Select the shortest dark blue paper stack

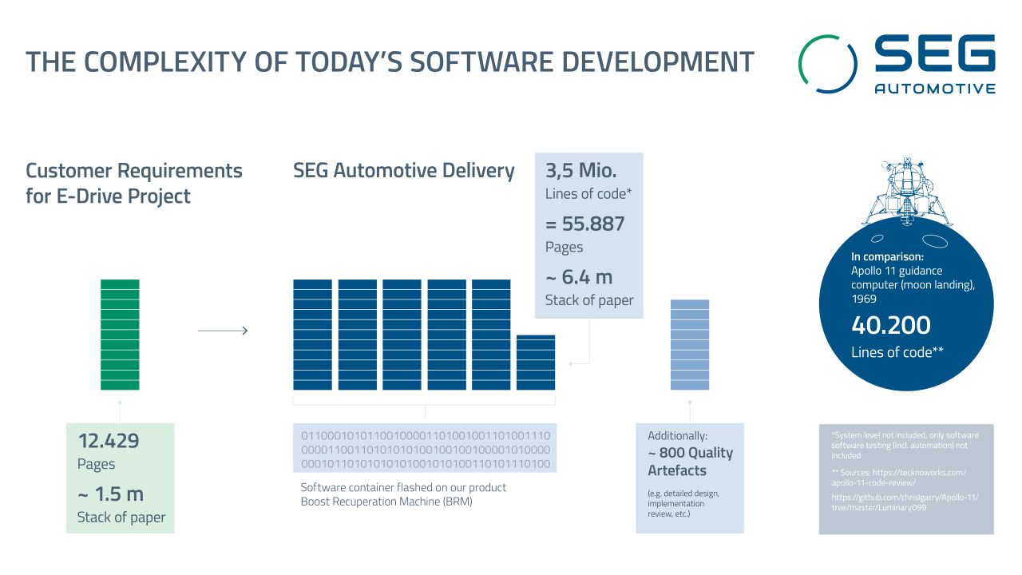pos(537,361)
